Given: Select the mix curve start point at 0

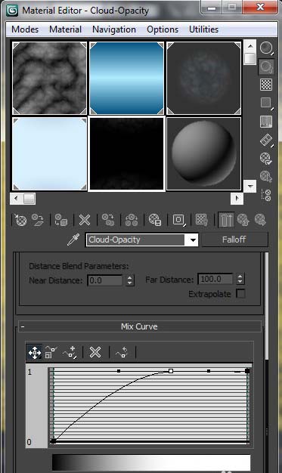Looking at the screenshot, I should [x=54, y=441].
